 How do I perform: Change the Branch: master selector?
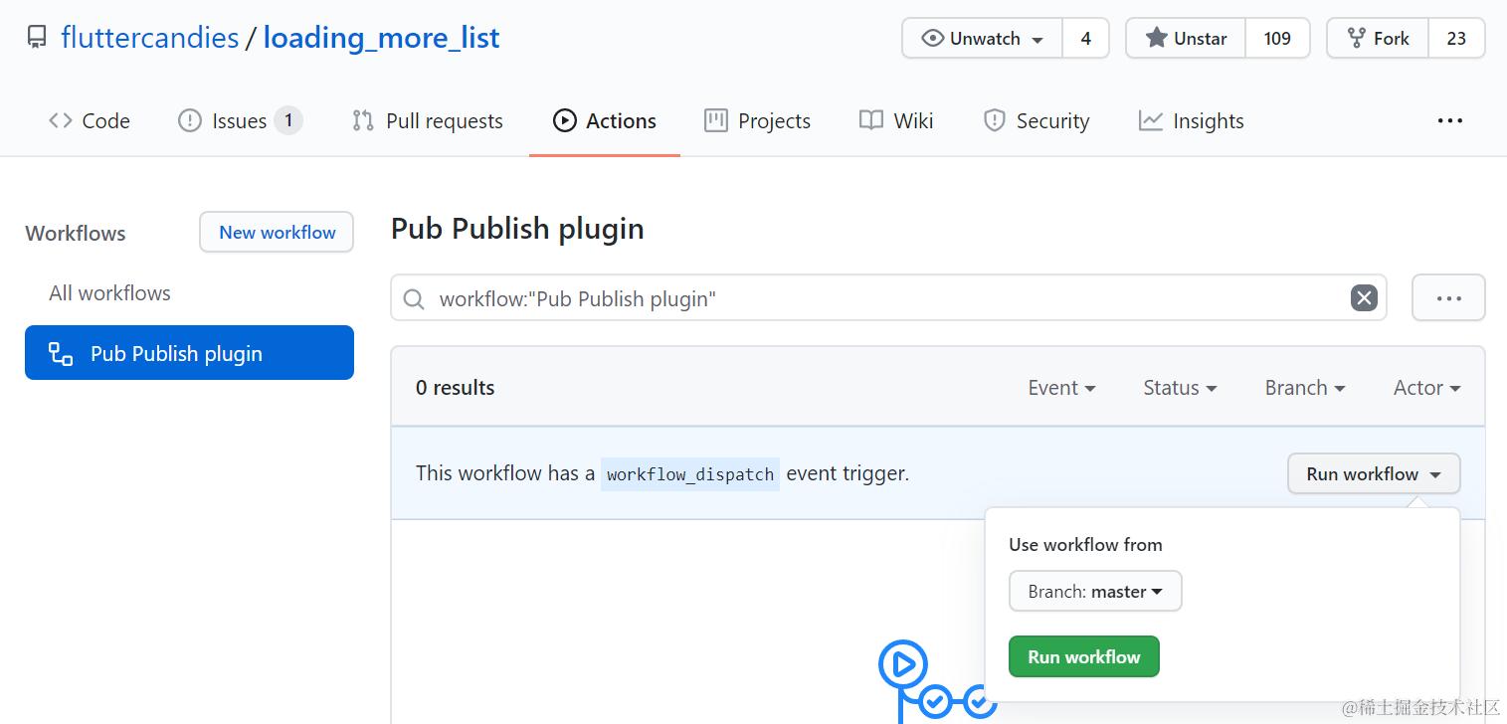point(1095,591)
